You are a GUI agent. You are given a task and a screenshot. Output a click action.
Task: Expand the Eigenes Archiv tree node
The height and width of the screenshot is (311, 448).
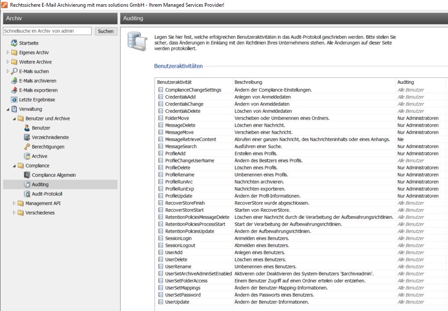pos(8,53)
